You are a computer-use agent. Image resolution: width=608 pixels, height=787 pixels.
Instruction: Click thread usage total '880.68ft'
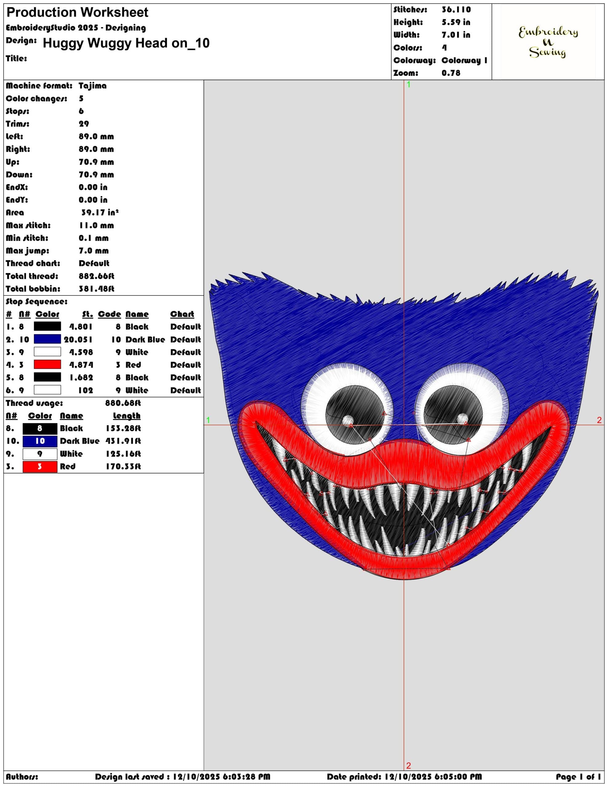[x=123, y=403]
